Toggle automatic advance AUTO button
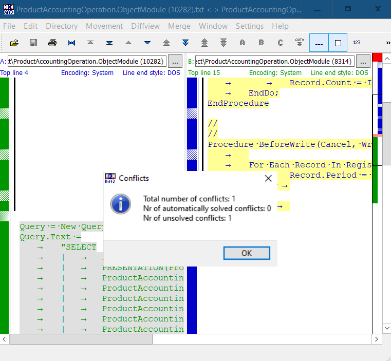 pyautogui.click(x=300, y=43)
